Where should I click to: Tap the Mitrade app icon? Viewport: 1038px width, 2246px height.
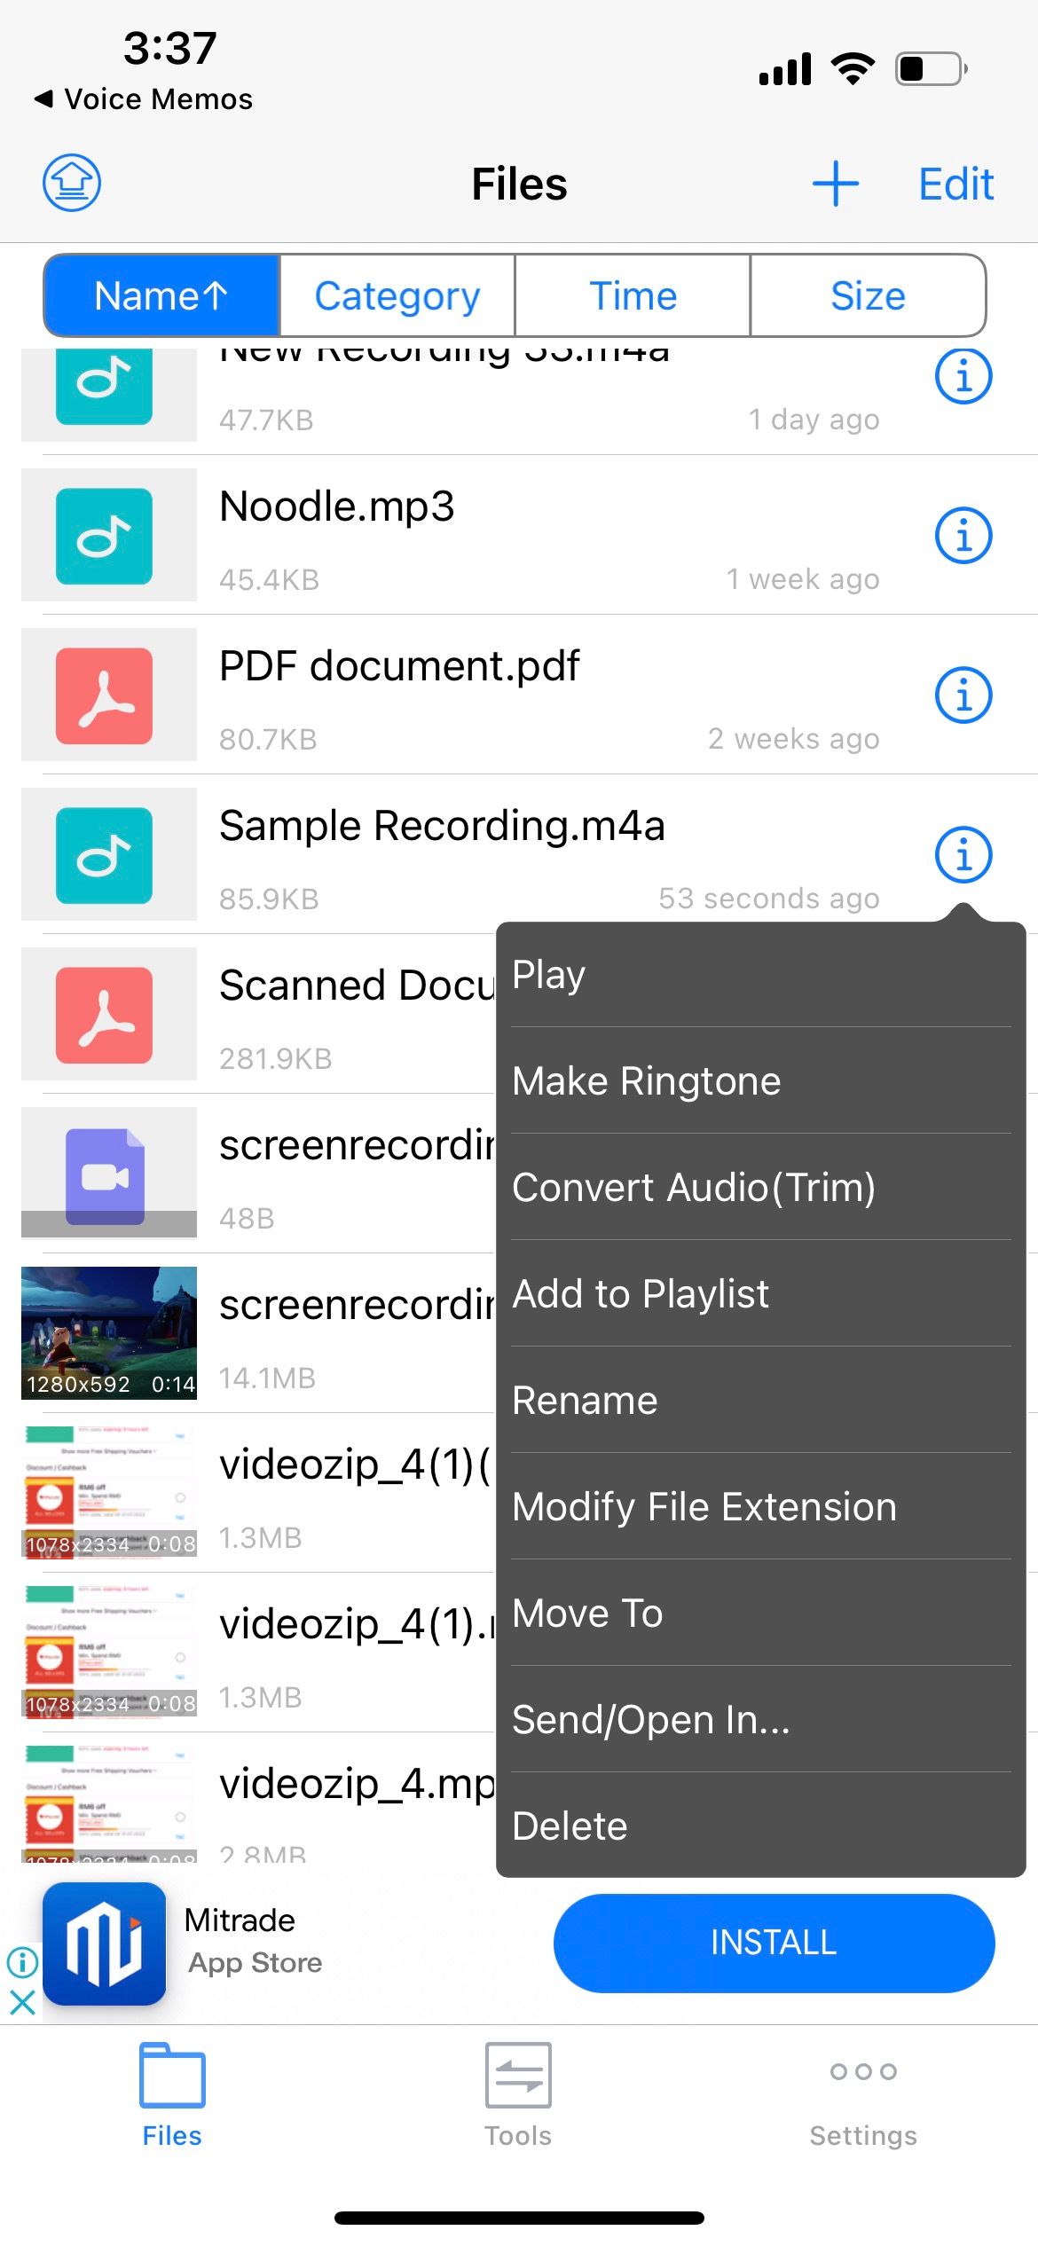pyautogui.click(x=105, y=1944)
